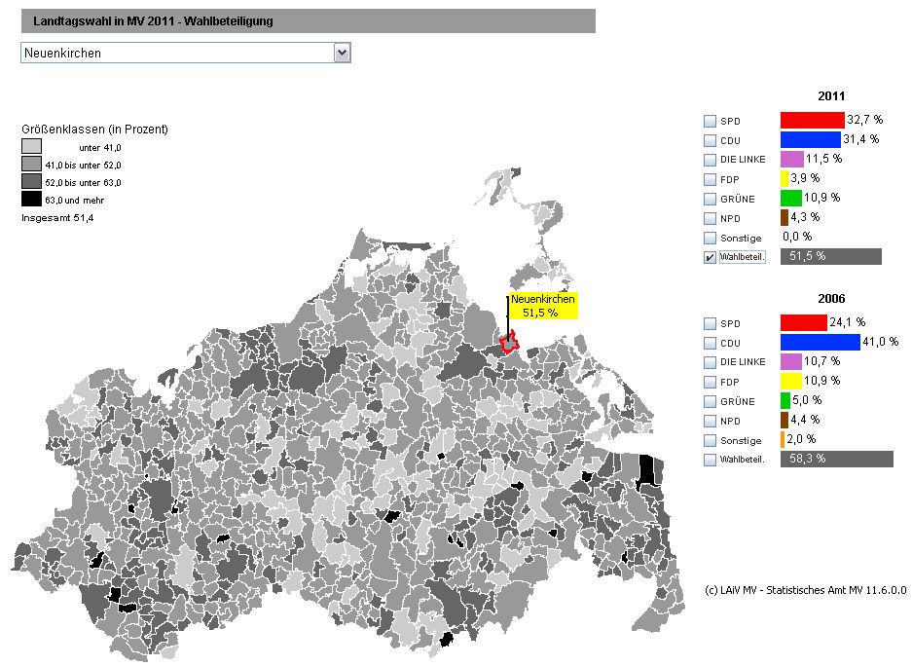Image resolution: width=912 pixels, height=666 pixels.
Task: Select the 2011 FDP checkbox
Action: point(710,180)
